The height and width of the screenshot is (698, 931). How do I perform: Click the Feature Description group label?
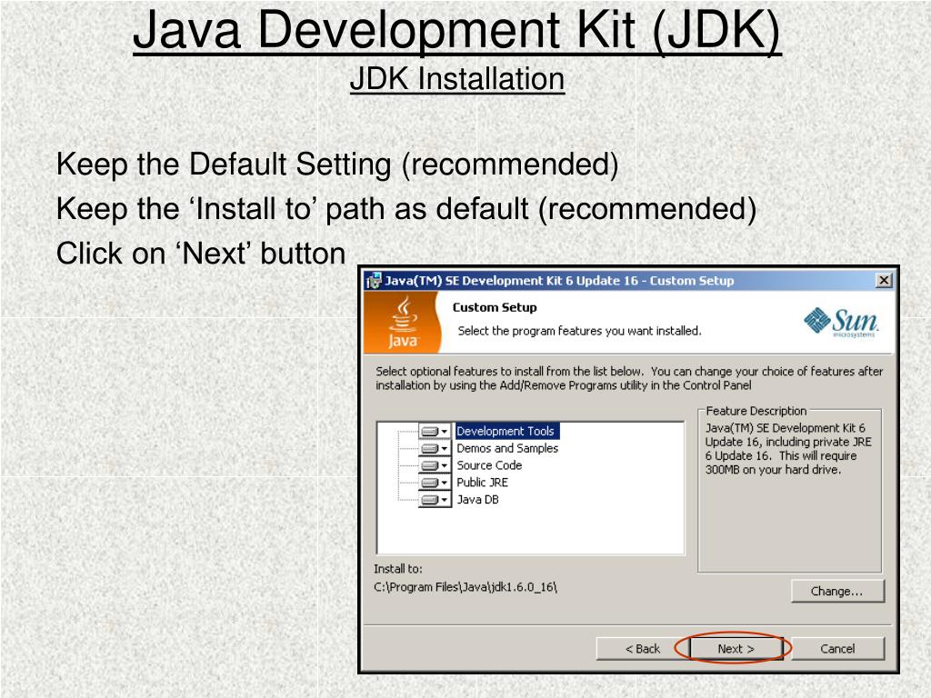tap(756, 411)
